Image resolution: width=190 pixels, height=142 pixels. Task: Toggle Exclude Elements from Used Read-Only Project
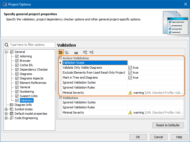(130, 73)
